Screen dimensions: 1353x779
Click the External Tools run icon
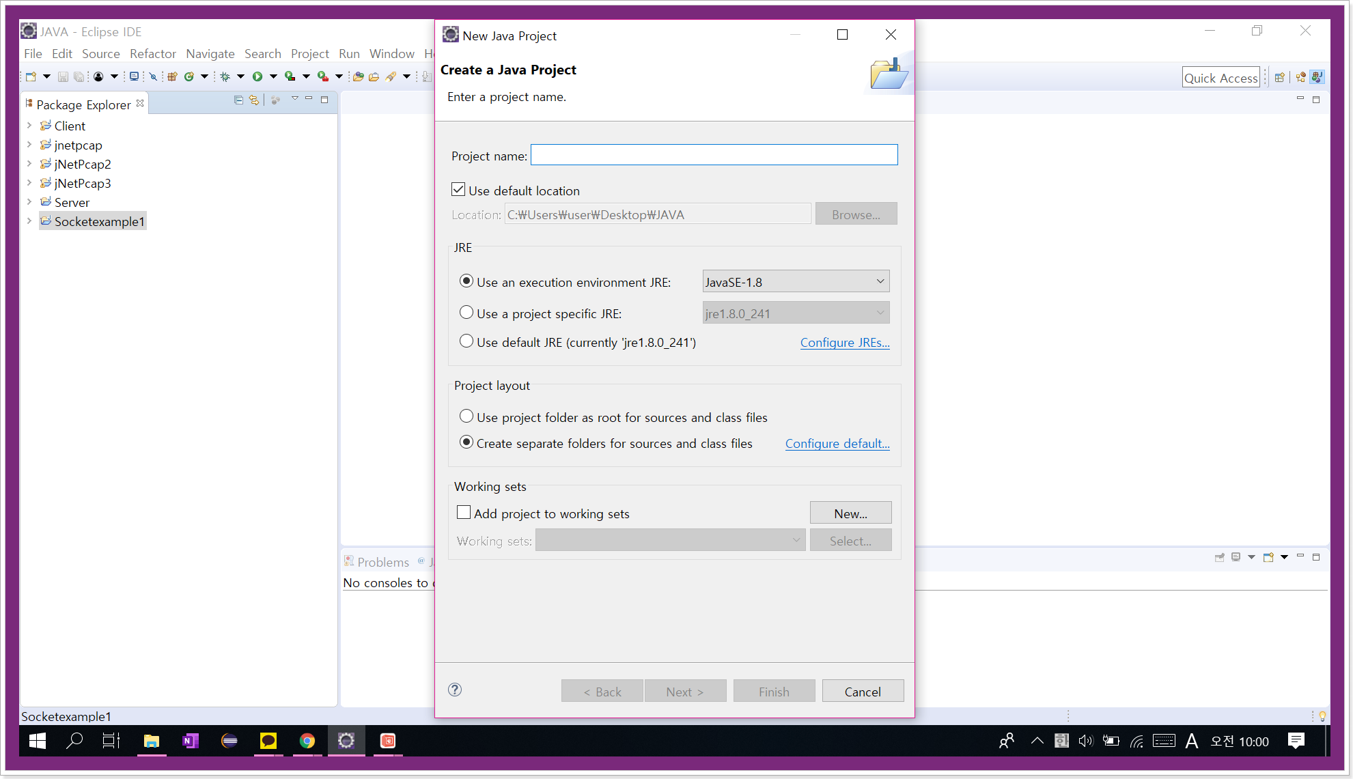323,76
